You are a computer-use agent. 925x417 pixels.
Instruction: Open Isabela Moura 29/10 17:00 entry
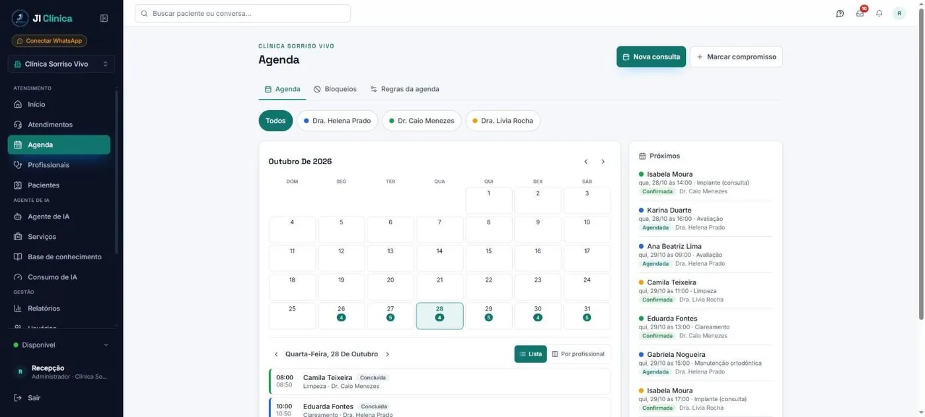[x=705, y=399]
